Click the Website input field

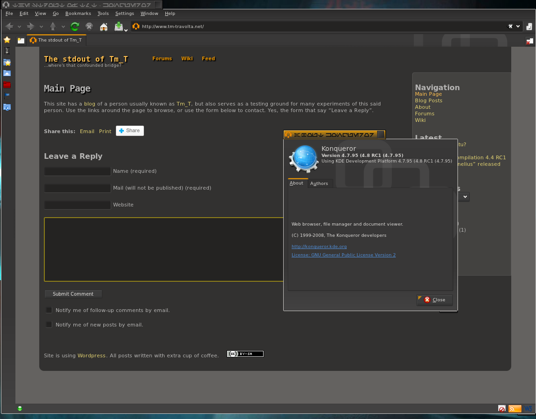click(x=77, y=205)
